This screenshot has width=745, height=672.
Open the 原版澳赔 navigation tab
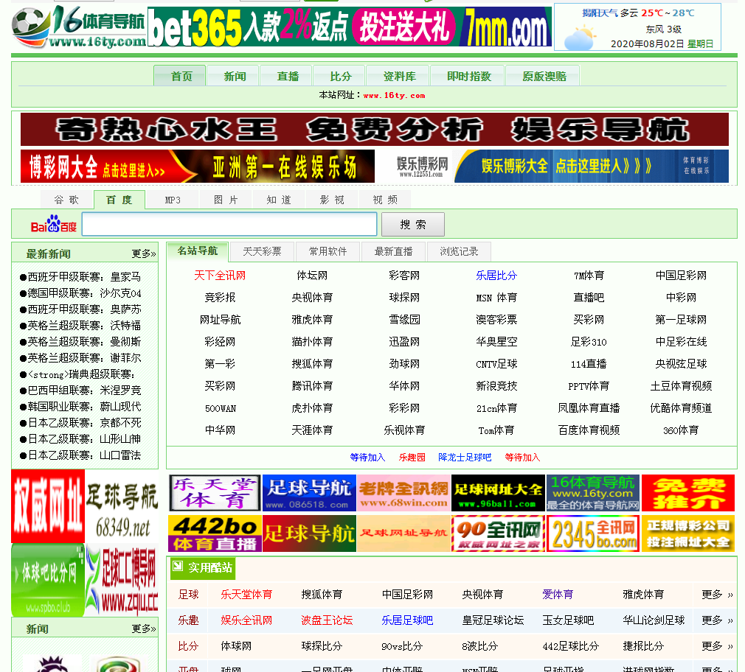tap(543, 76)
